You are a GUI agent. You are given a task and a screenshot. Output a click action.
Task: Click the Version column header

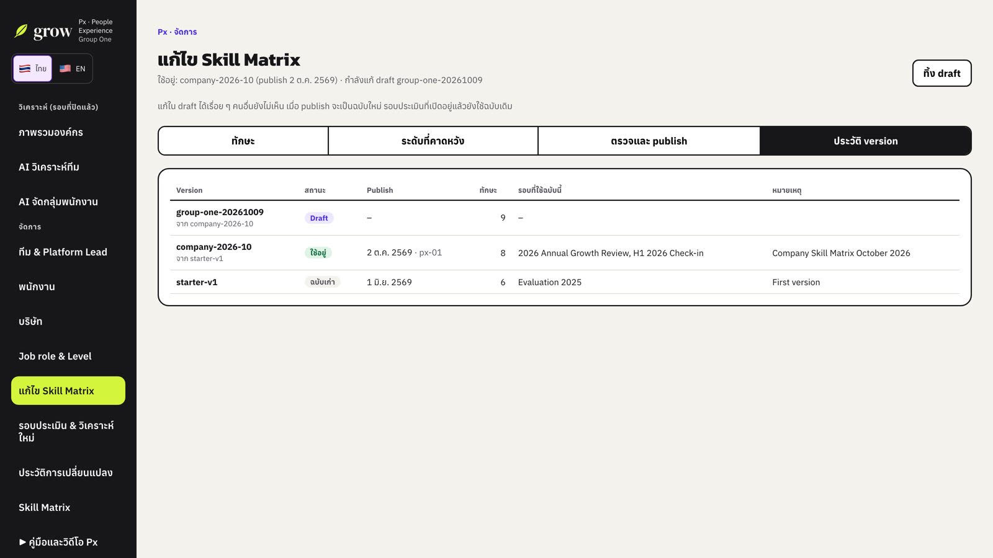[x=189, y=190]
